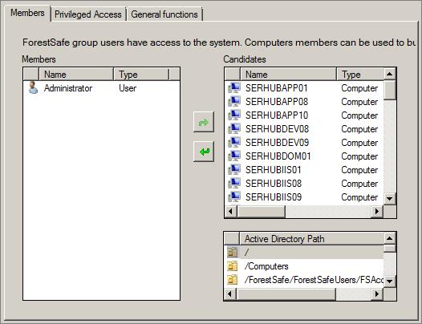Image resolution: width=422 pixels, height=324 pixels.
Task: Click Candidates vertical scrollbar down arrow
Action: 390,199
